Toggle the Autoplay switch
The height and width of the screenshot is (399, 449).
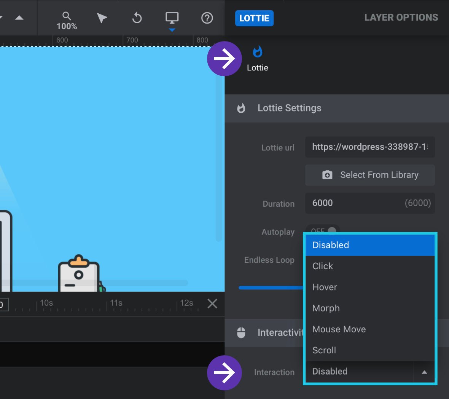coord(323,229)
